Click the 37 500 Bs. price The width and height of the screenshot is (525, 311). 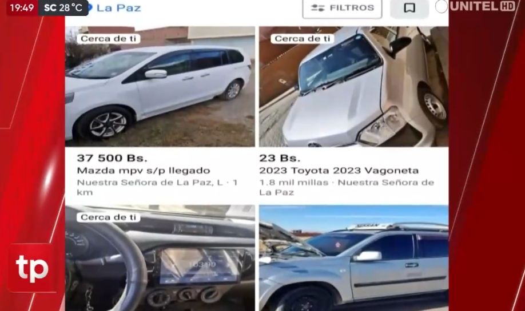click(x=112, y=157)
